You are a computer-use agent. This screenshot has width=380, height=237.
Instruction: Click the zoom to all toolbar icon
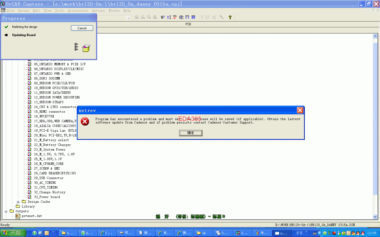pos(155,17)
